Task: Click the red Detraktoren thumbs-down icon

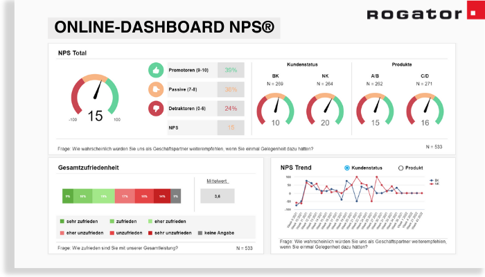Action: (x=156, y=108)
